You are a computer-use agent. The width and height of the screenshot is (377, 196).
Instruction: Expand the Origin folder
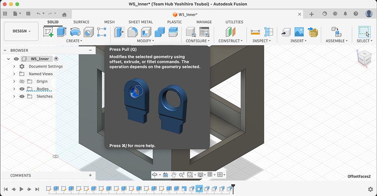pos(14,81)
